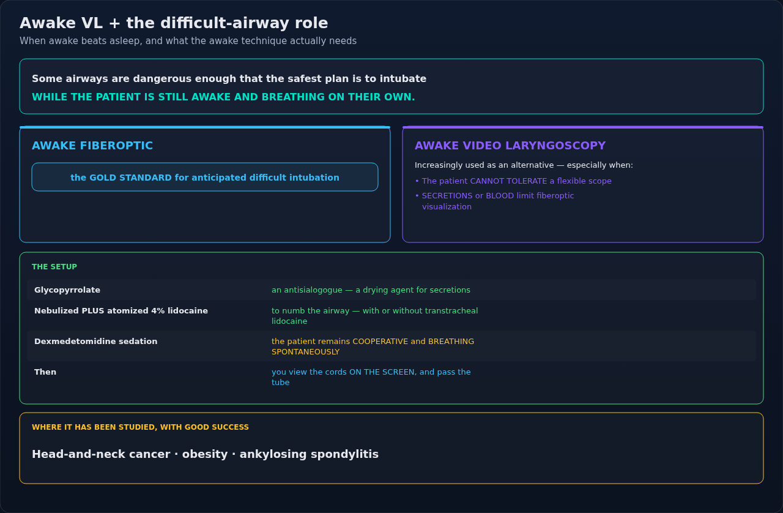Click 'an antisialogogue' description text

tap(371, 290)
